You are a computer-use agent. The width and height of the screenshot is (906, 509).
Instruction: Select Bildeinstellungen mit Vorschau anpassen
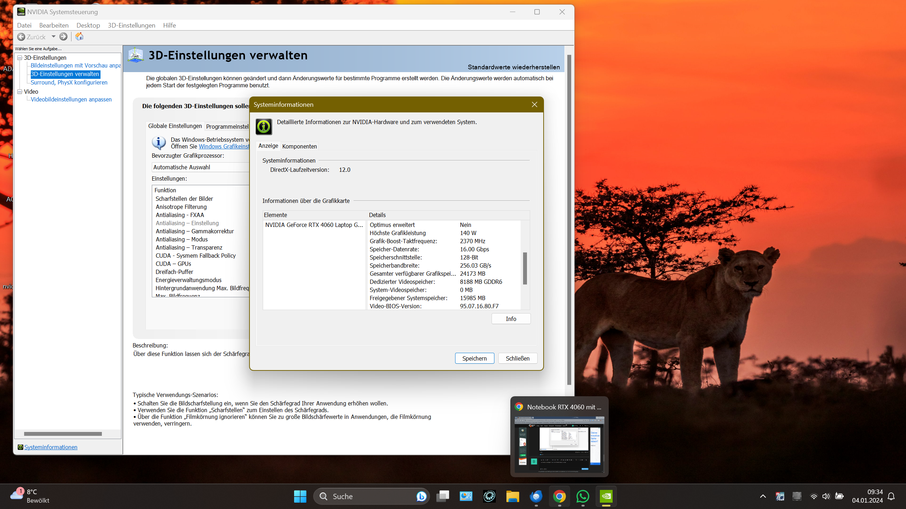tap(76, 65)
